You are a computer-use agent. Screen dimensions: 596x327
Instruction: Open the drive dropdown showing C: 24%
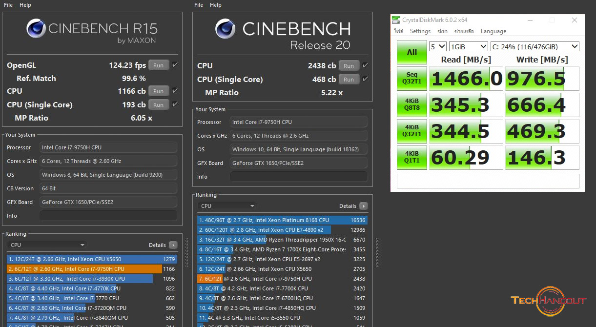(534, 46)
